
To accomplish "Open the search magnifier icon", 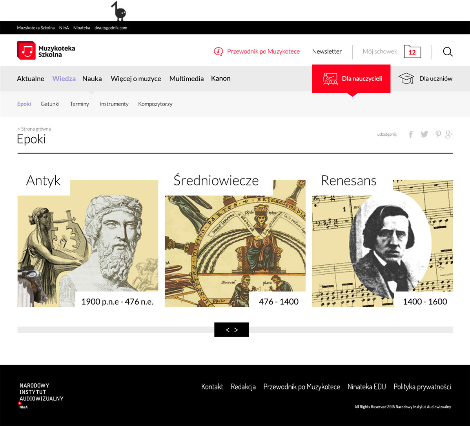I will pos(448,52).
